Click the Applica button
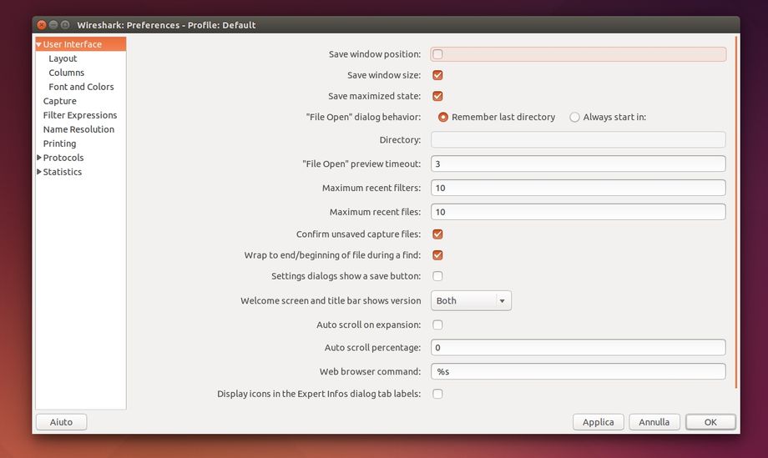768x458 pixels. pos(598,422)
